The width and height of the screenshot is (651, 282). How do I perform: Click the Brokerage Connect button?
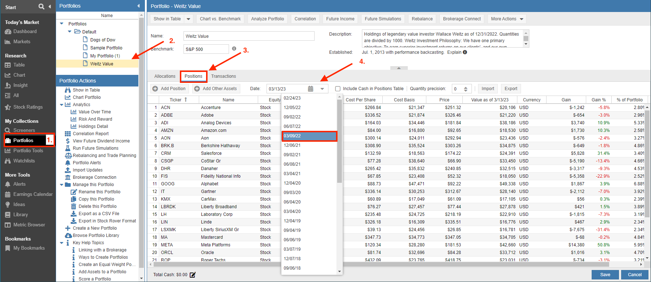[x=462, y=19]
